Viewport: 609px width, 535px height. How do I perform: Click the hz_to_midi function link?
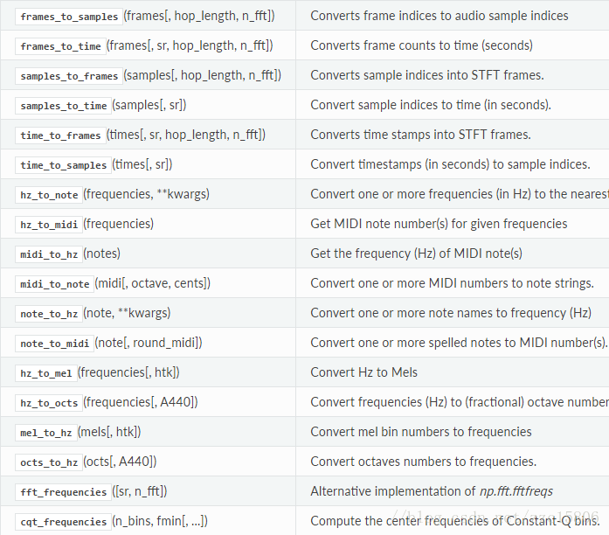[x=49, y=225]
